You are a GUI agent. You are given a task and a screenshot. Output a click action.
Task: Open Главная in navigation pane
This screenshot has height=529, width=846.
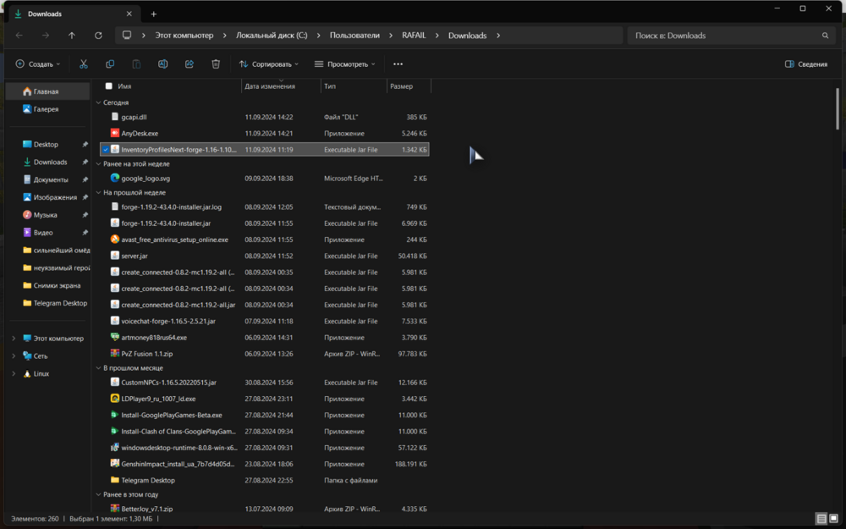click(47, 91)
